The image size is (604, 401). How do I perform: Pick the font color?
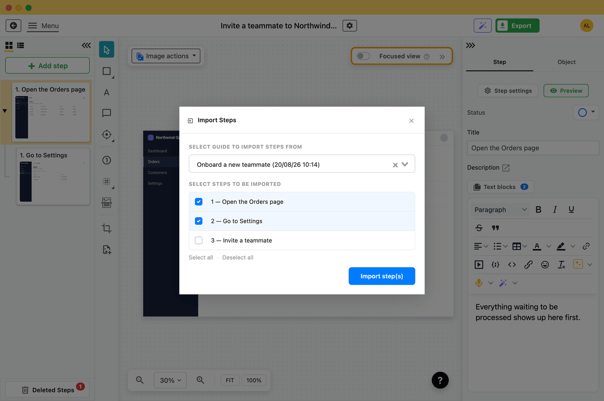click(x=537, y=246)
